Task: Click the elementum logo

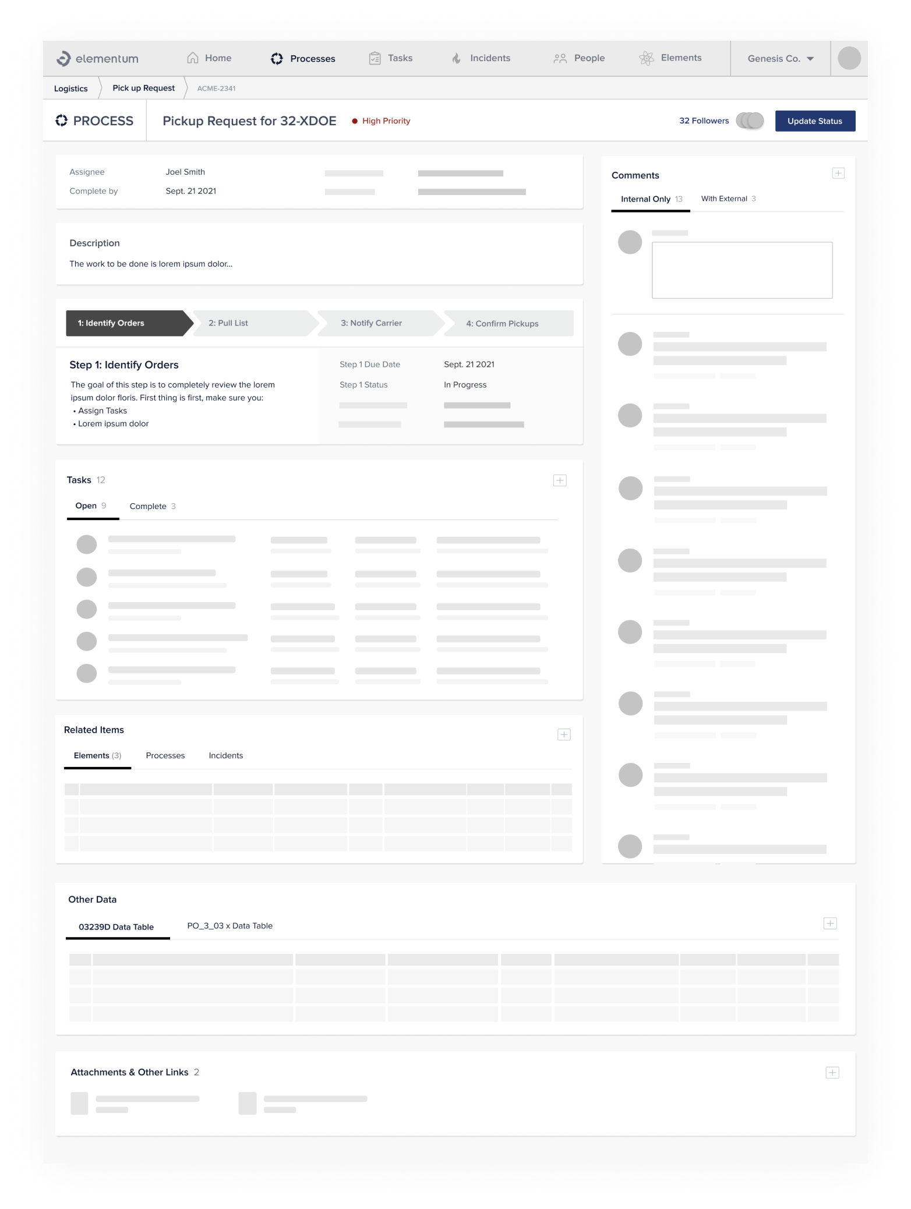Action: click(97, 58)
